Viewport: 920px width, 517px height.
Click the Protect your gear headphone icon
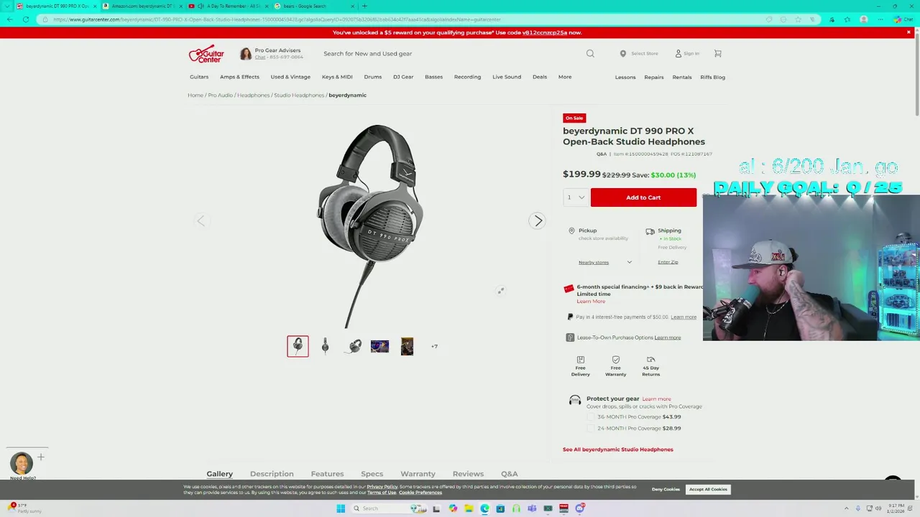pyautogui.click(x=575, y=401)
